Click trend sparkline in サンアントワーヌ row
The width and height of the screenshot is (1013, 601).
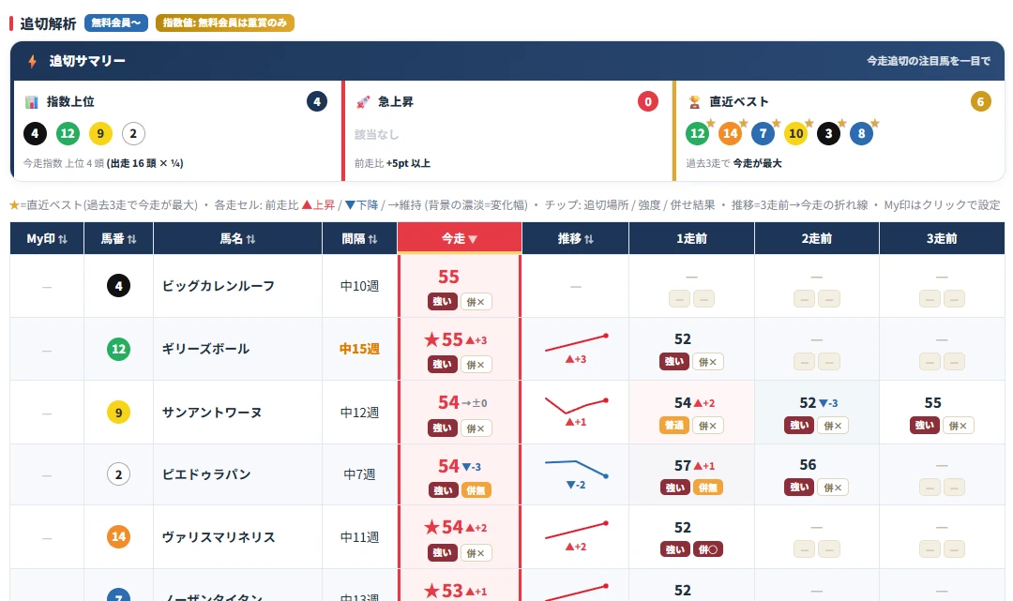tap(576, 405)
